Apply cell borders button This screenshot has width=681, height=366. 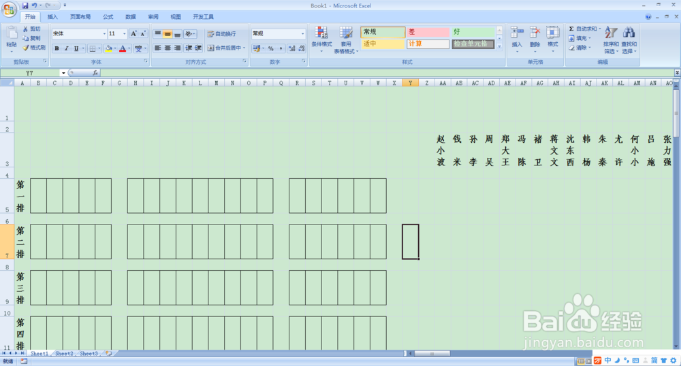coord(92,48)
